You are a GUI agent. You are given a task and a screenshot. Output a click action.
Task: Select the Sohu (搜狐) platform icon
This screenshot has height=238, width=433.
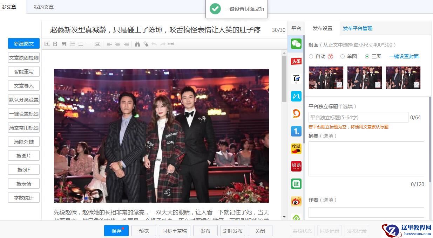pos(296,149)
